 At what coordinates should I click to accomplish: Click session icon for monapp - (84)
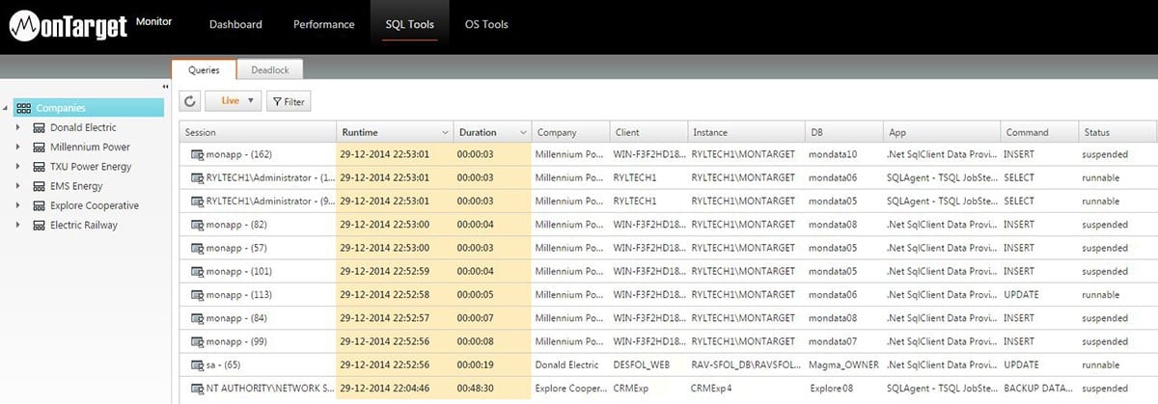click(197, 318)
